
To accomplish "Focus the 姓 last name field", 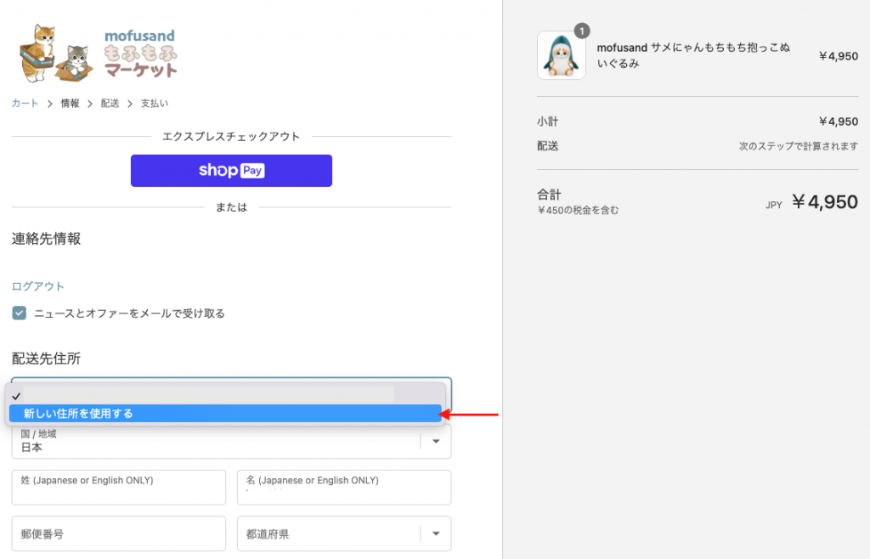I will point(119,488).
